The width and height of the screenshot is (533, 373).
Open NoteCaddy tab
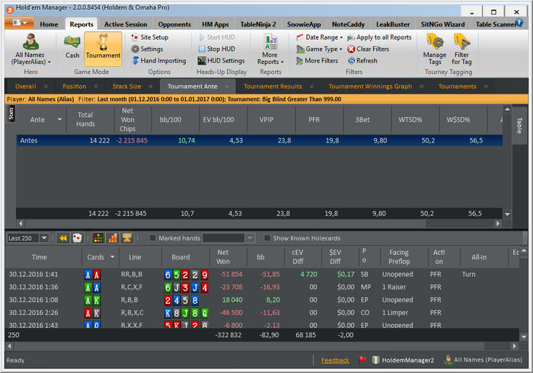click(348, 24)
